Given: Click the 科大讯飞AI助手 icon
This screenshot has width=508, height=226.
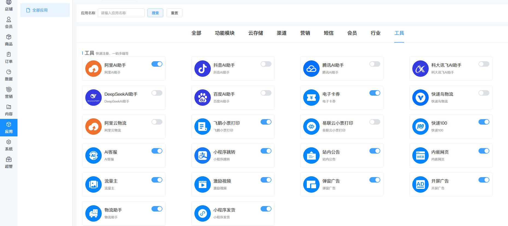Looking at the screenshot, I should [x=421, y=69].
